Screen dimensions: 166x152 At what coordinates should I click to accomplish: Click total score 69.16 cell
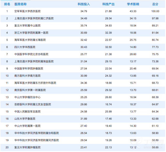click(155, 76)
